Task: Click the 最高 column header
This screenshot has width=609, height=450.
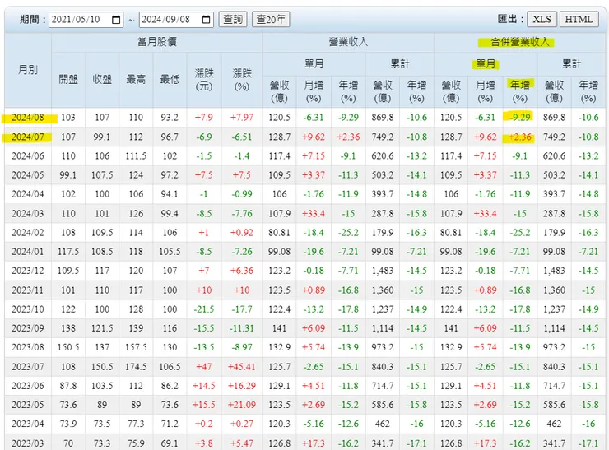Action: click(136, 80)
